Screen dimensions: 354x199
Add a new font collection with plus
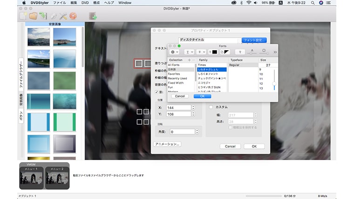coord(189,60)
